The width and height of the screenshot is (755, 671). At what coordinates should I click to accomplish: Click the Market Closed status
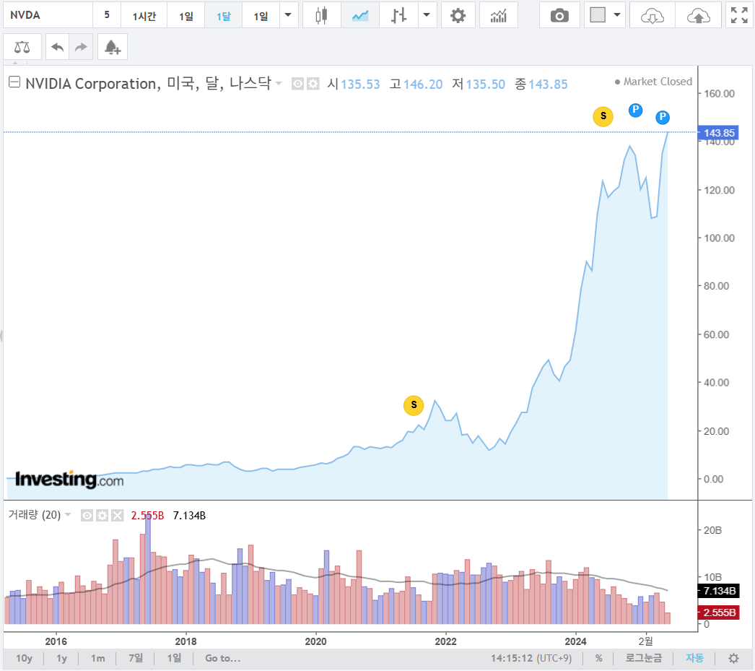click(653, 82)
